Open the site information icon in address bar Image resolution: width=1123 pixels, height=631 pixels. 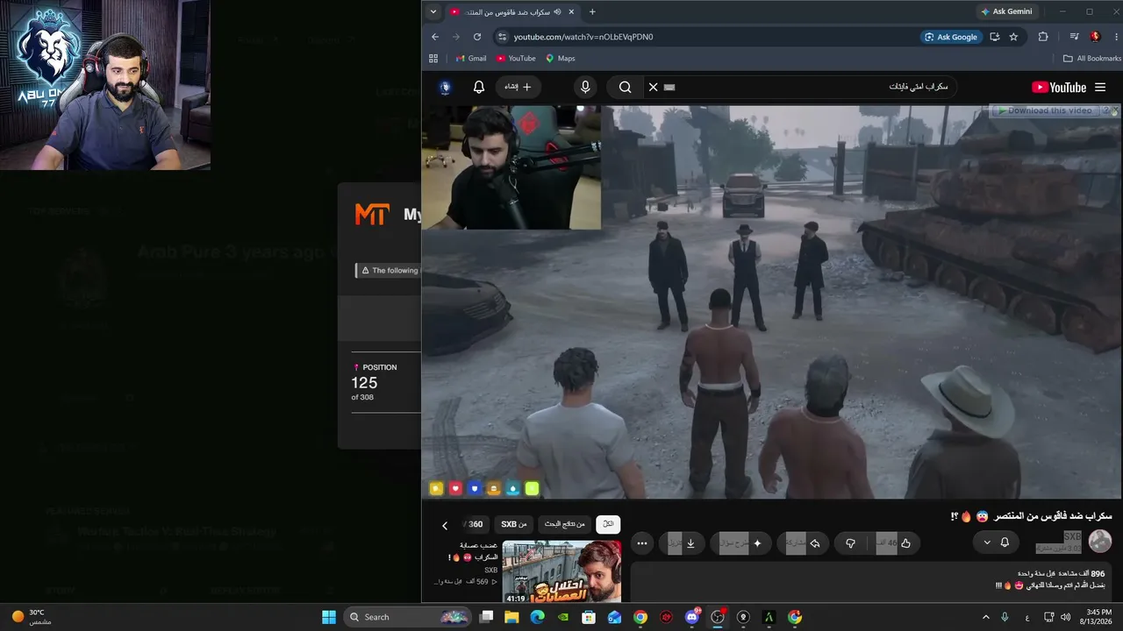(x=502, y=37)
